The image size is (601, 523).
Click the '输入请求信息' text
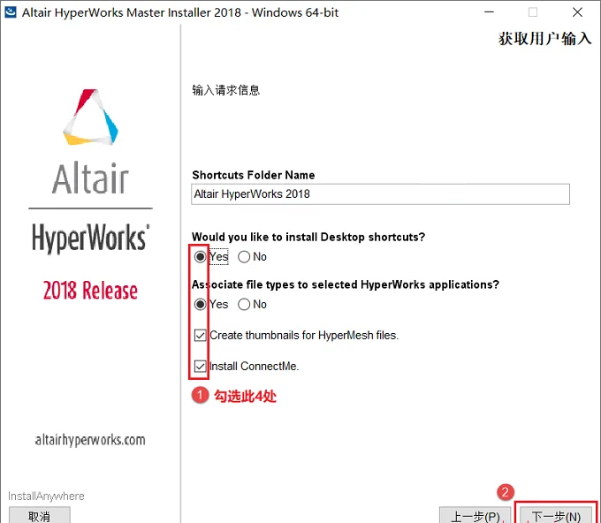(x=225, y=90)
